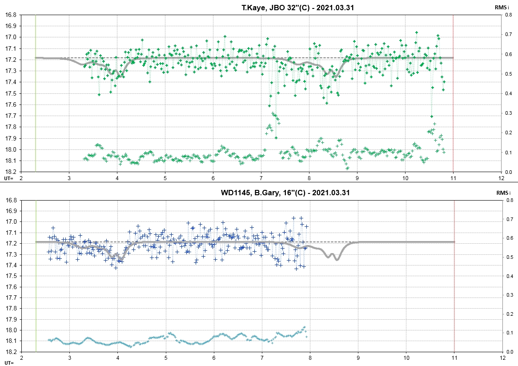
Task: Pick magnitude tick 17.8 on the T.Kaye chart
Action: [11, 127]
